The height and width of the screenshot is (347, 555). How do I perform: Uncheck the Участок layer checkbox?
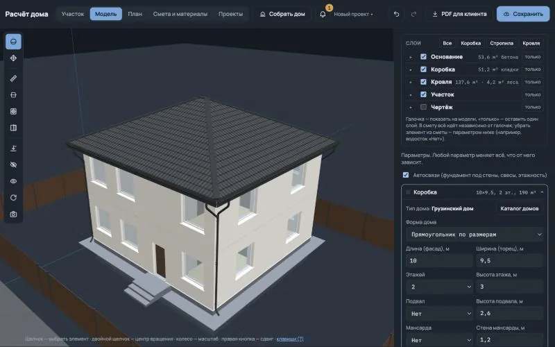point(423,94)
